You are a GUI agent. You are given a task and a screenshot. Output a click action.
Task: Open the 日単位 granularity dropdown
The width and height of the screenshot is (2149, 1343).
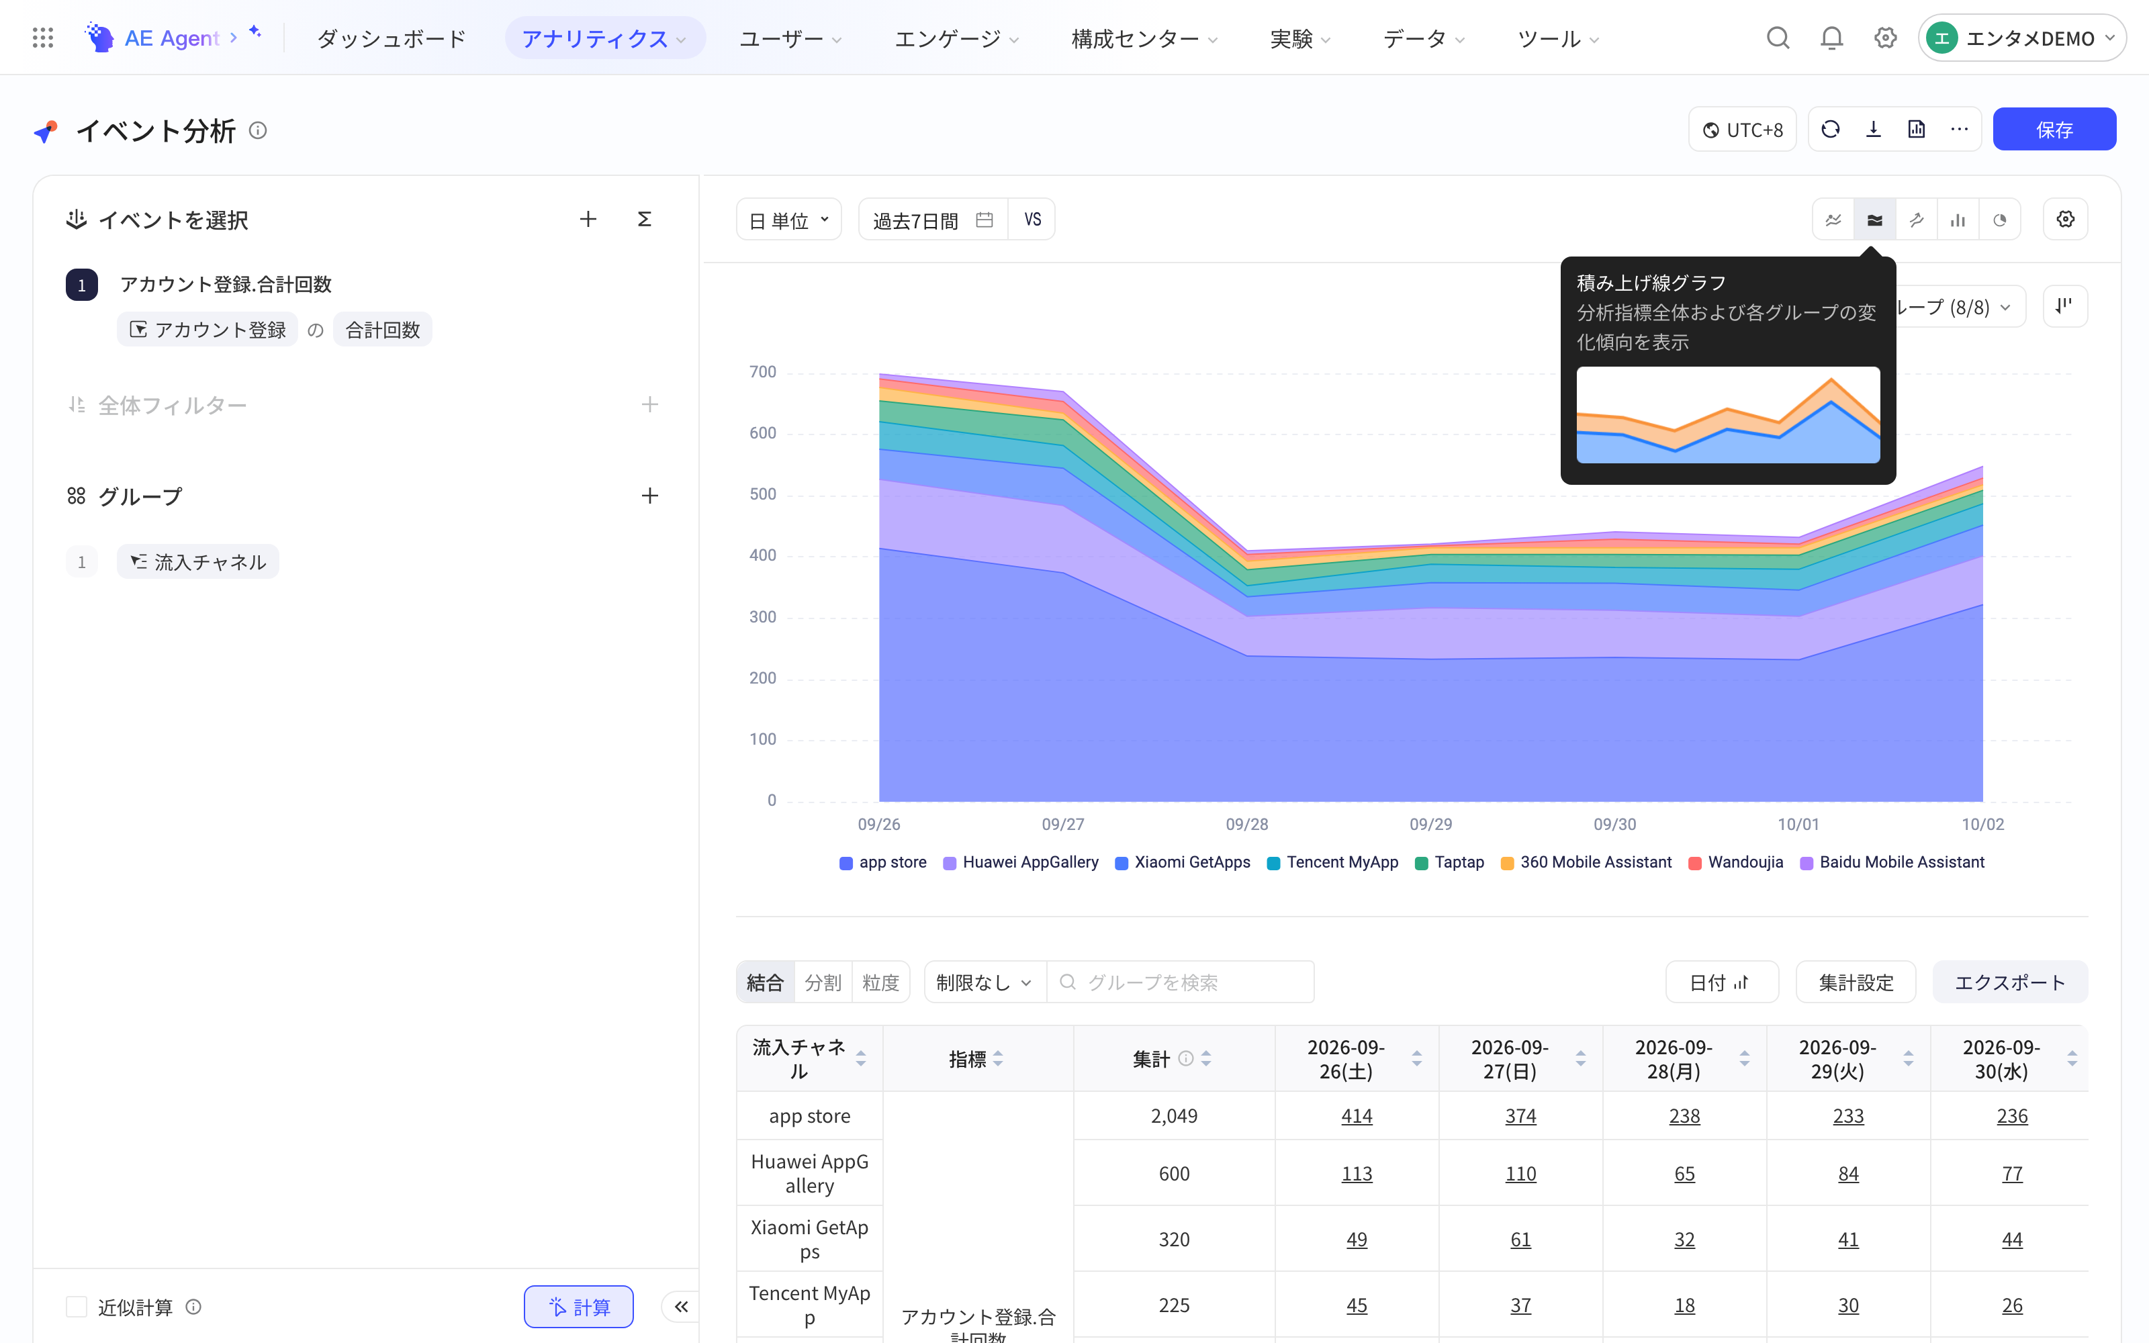(x=788, y=220)
